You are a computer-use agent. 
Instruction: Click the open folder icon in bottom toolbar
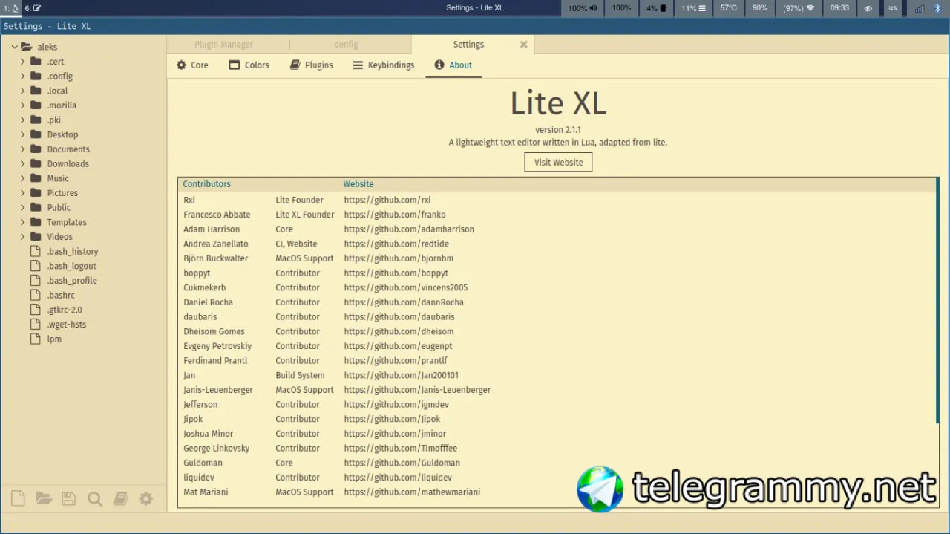pyautogui.click(x=44, y=499)
